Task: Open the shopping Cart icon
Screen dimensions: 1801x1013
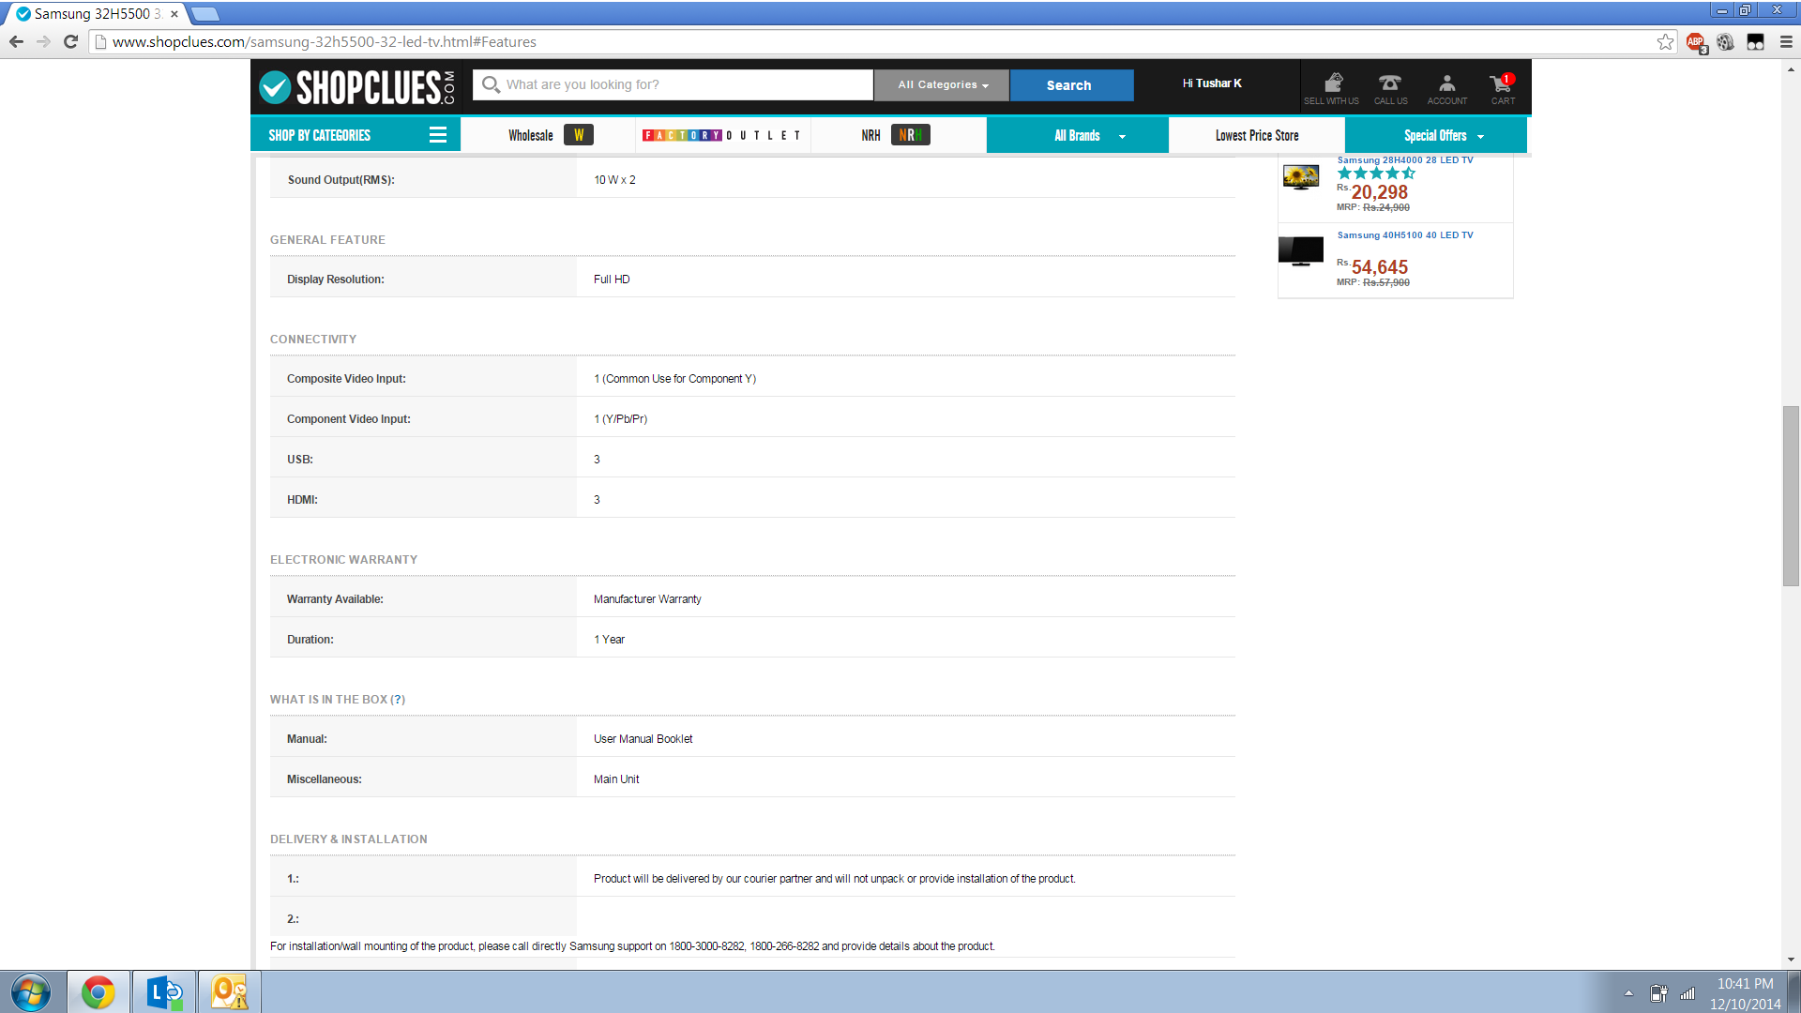Action: click(x=1501, y=83)
